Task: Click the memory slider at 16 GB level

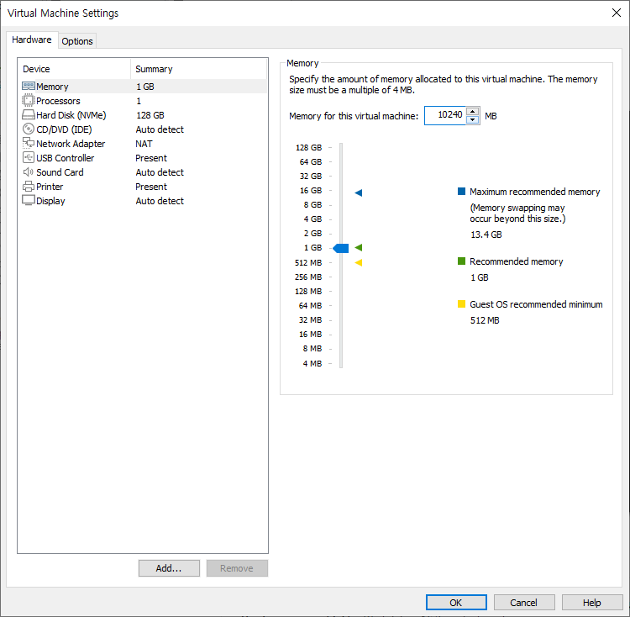Action: point(341,191)
